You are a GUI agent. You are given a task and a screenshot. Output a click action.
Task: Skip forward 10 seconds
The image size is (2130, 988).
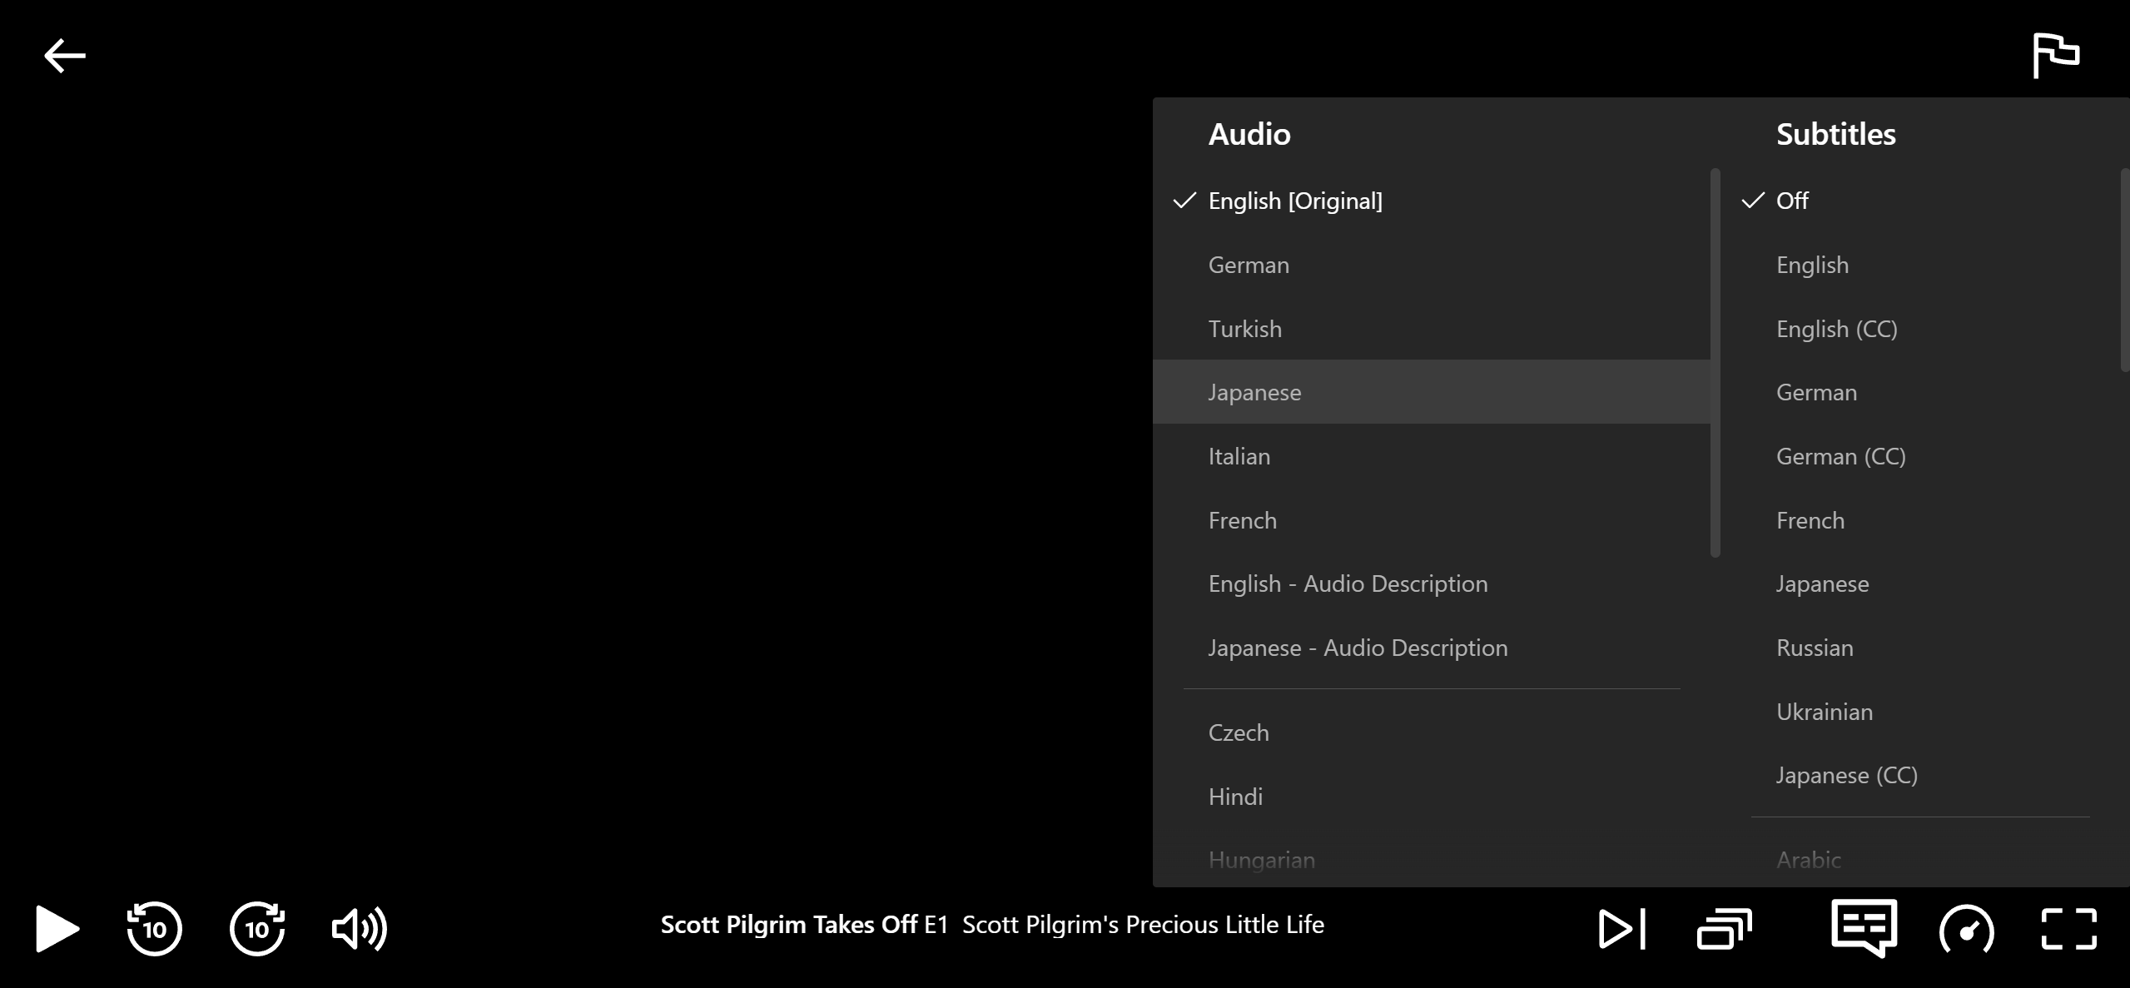coord(257,927)
